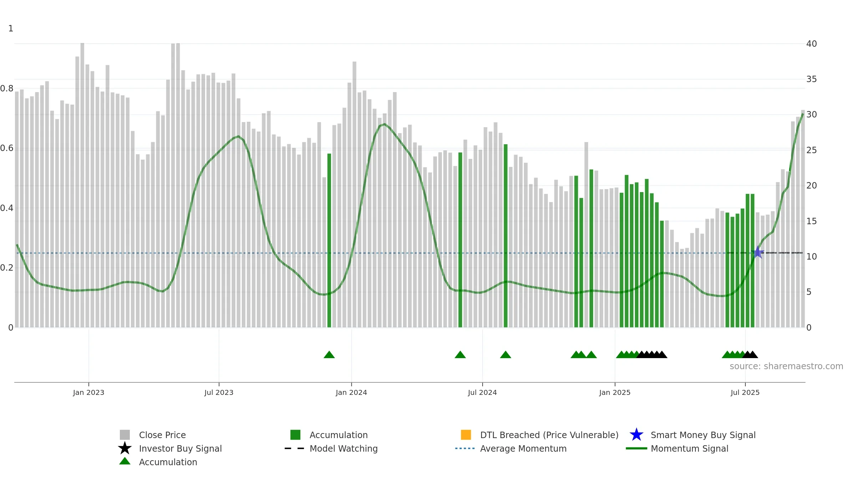Toggle the green Accumulation square legend entry

[x=295, y=435]
